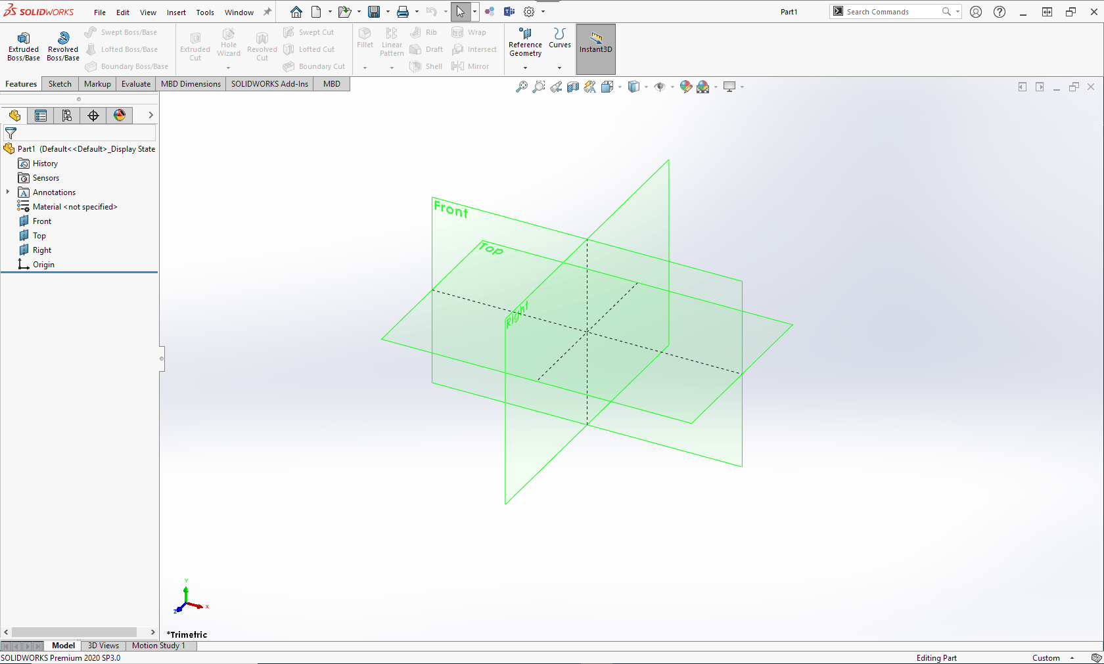Screen dimensions: 1104x664
Task: Toggle the Section View tool
Action: (572, 86)
